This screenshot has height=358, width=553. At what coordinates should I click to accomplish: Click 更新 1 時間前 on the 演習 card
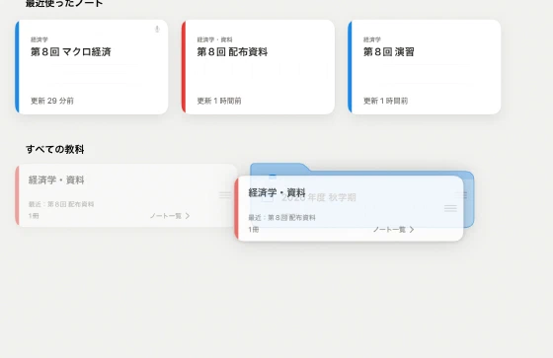pos(385,101)
